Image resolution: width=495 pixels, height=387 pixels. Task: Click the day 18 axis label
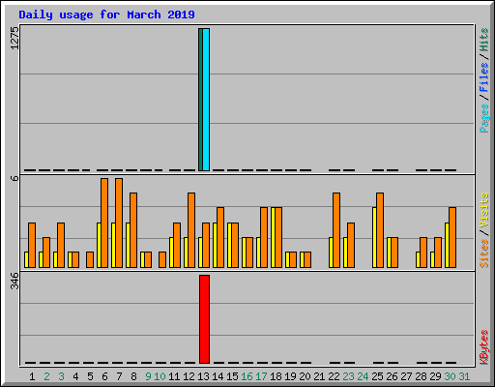[x=276, y=376]
